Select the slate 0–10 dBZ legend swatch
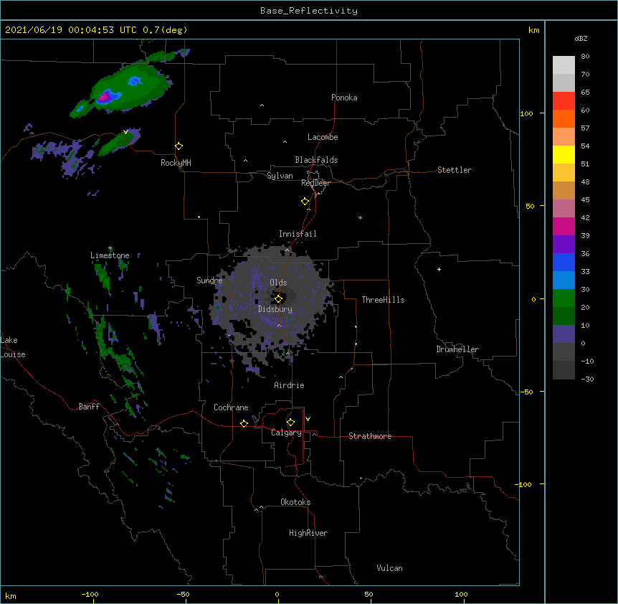The height and width of the screenshot is (604, 618). coord(564,334)
